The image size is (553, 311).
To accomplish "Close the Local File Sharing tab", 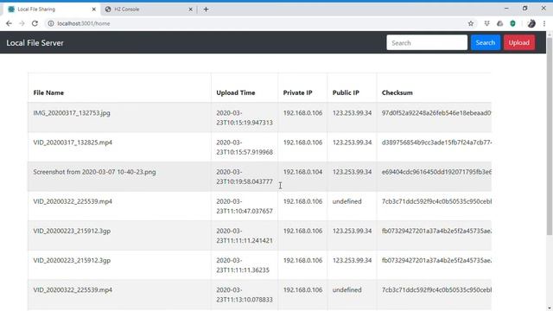I will pos(94,10).
